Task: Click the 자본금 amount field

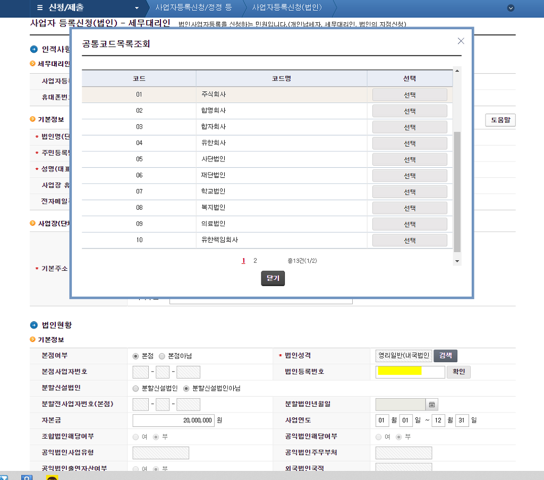Action: pos(174,421)
